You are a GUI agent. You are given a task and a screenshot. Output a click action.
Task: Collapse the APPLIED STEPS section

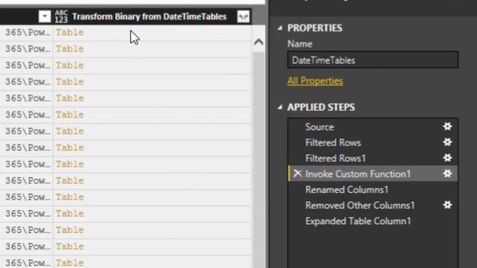pos(280,107)
